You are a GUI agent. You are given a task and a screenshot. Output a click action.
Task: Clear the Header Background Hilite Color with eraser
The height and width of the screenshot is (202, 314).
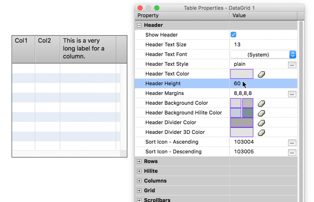coord(261,113)
